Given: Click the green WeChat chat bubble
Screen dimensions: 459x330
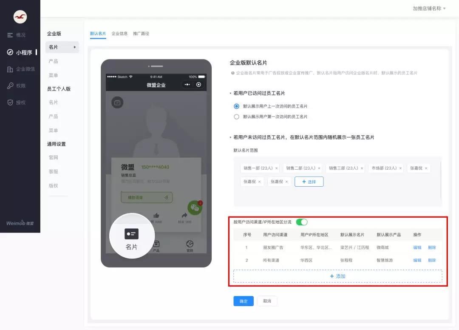Looking at the screenshot, I should click(x=195, y=208).
